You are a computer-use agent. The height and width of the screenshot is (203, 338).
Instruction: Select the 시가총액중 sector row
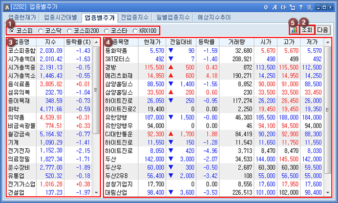pos(50,67)
